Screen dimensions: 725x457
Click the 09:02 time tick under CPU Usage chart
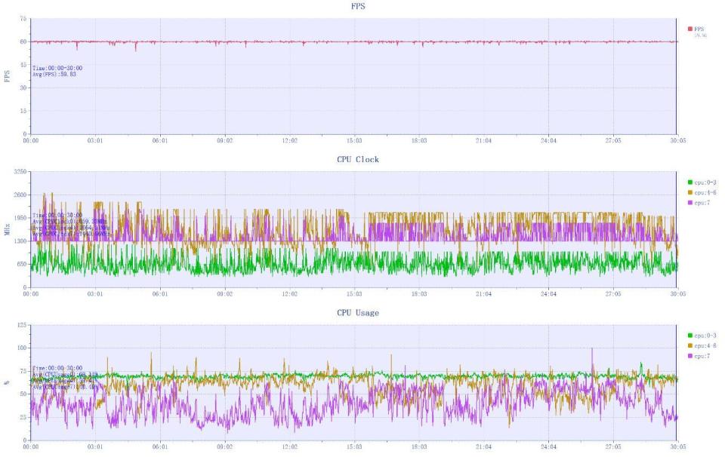click(x=225, y=447)
